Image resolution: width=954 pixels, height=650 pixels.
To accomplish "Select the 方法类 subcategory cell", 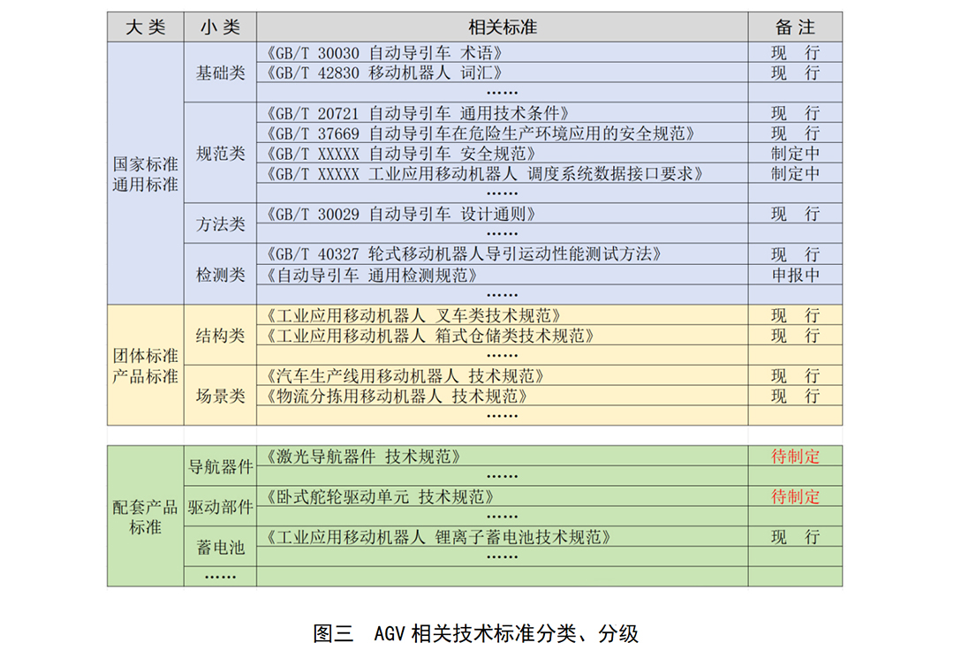I will pyautogui.click(x=220, y=224).
